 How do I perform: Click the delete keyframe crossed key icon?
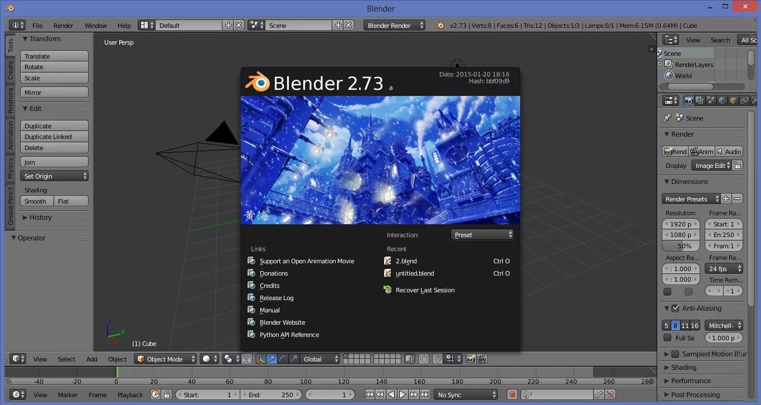click(610, 394)
